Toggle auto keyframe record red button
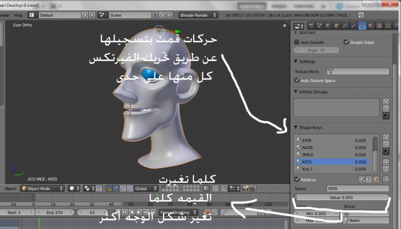The height and width of the screenshot is (229, 401). point(208,213)
